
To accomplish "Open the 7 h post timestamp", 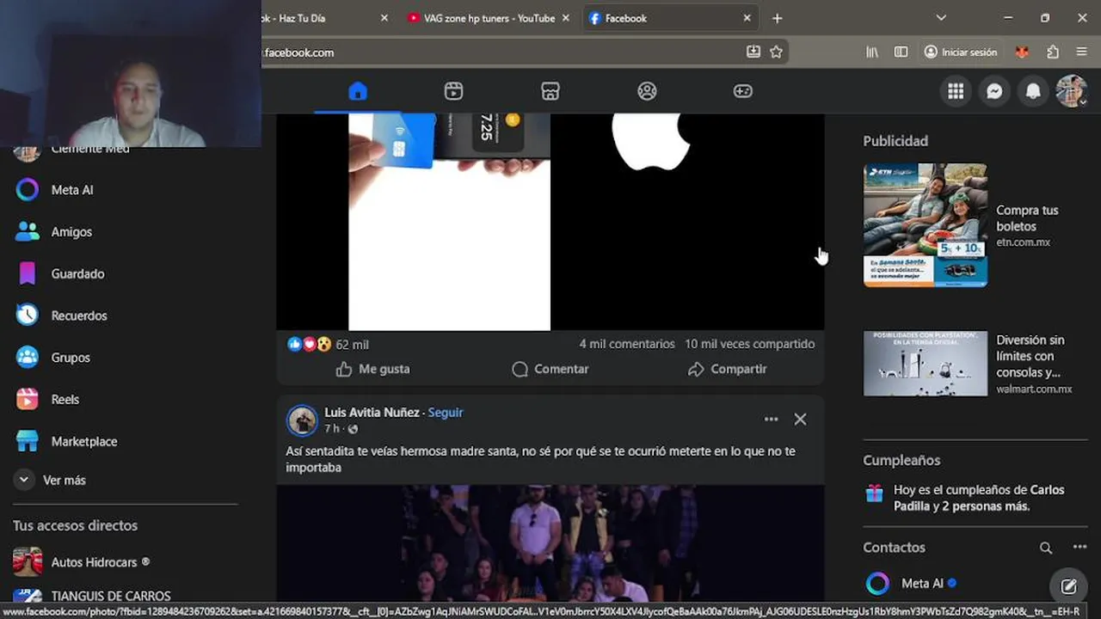I will point(332,428).
